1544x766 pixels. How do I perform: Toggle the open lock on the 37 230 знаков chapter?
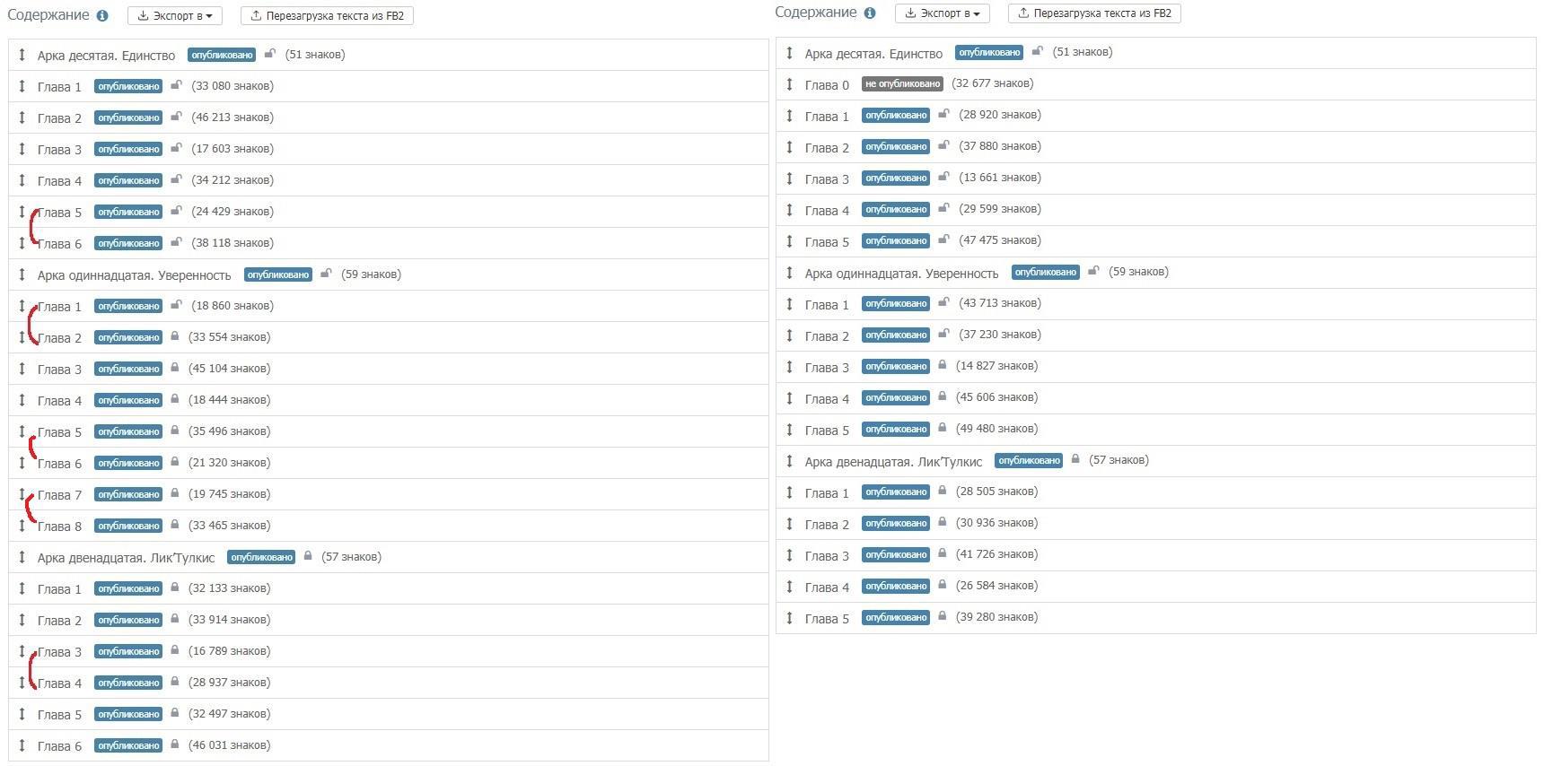[x=943, y=334]
